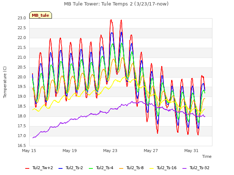Click the 21.0 y-axis tick label
This screenshot has height=175, width=234.
(x=22, y=58)
